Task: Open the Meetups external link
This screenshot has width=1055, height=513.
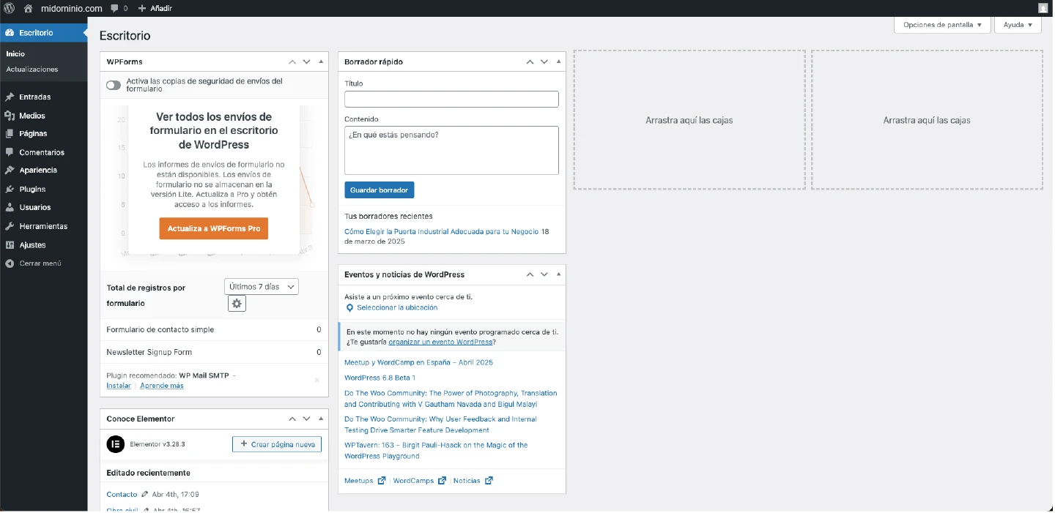Action: (365, 481)
